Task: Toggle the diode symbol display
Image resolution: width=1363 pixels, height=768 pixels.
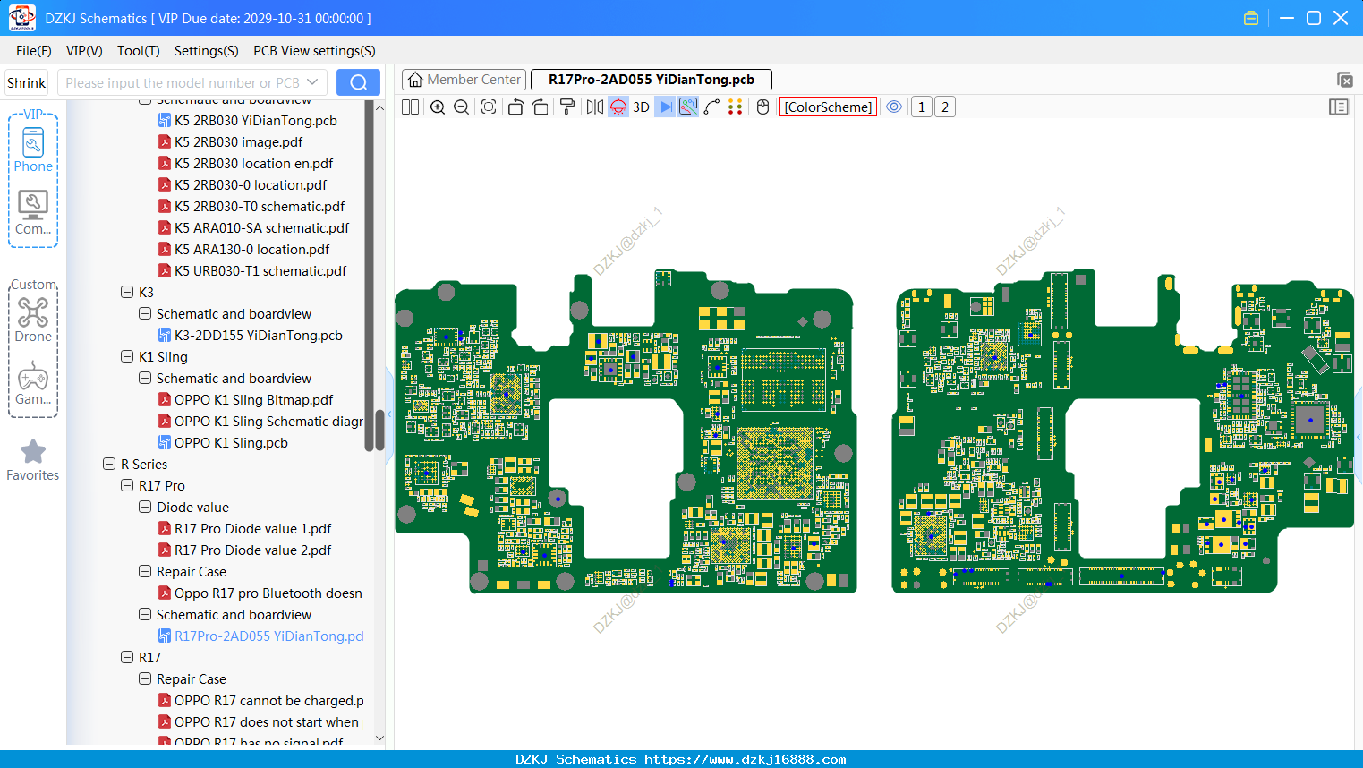Action: coord(665,107)
